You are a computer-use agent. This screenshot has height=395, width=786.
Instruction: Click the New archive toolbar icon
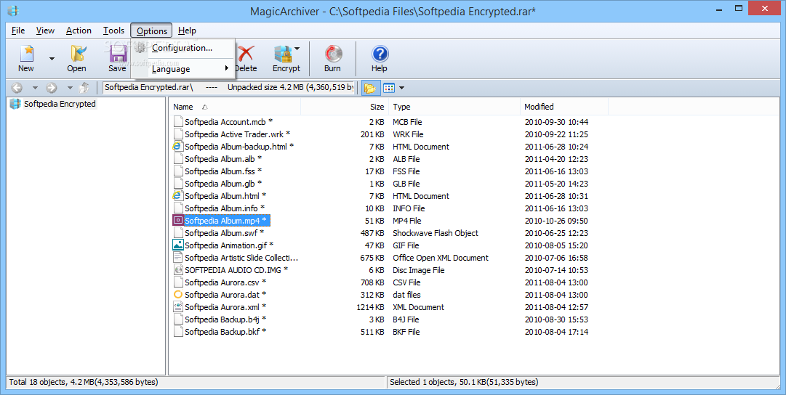(x=26, y=54)
